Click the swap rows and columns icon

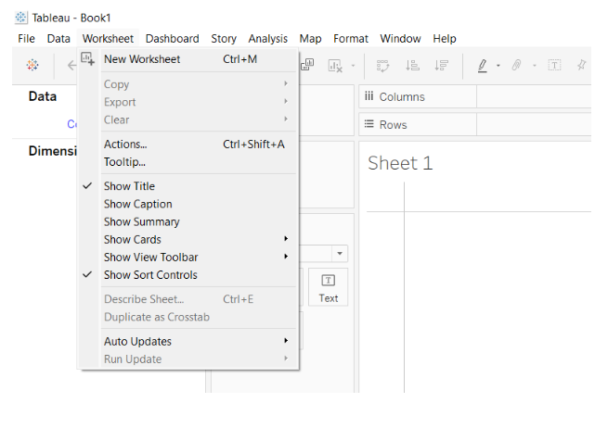click(382, 65)
